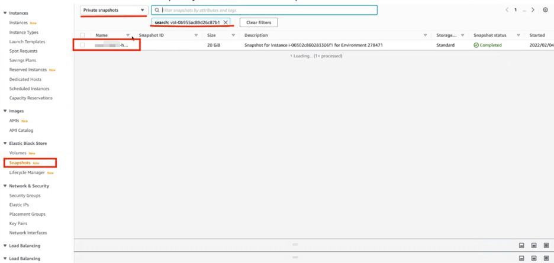The height and width of the screenshot is (263, 554).
Task: Open Security Groups in the sidebar
Action: point(25,196)
